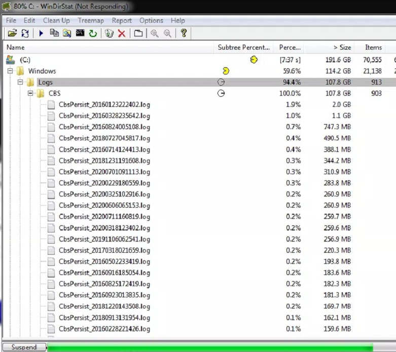Click the Copy Path toolbar icon
The image size is (396, 352).
(x=54, y=33)
